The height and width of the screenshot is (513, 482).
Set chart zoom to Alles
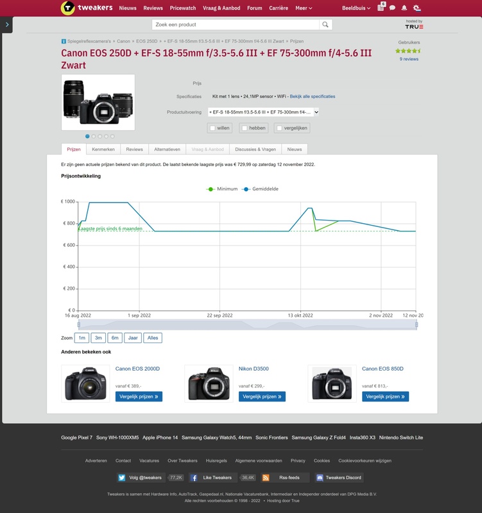click(x=153, y=338)
